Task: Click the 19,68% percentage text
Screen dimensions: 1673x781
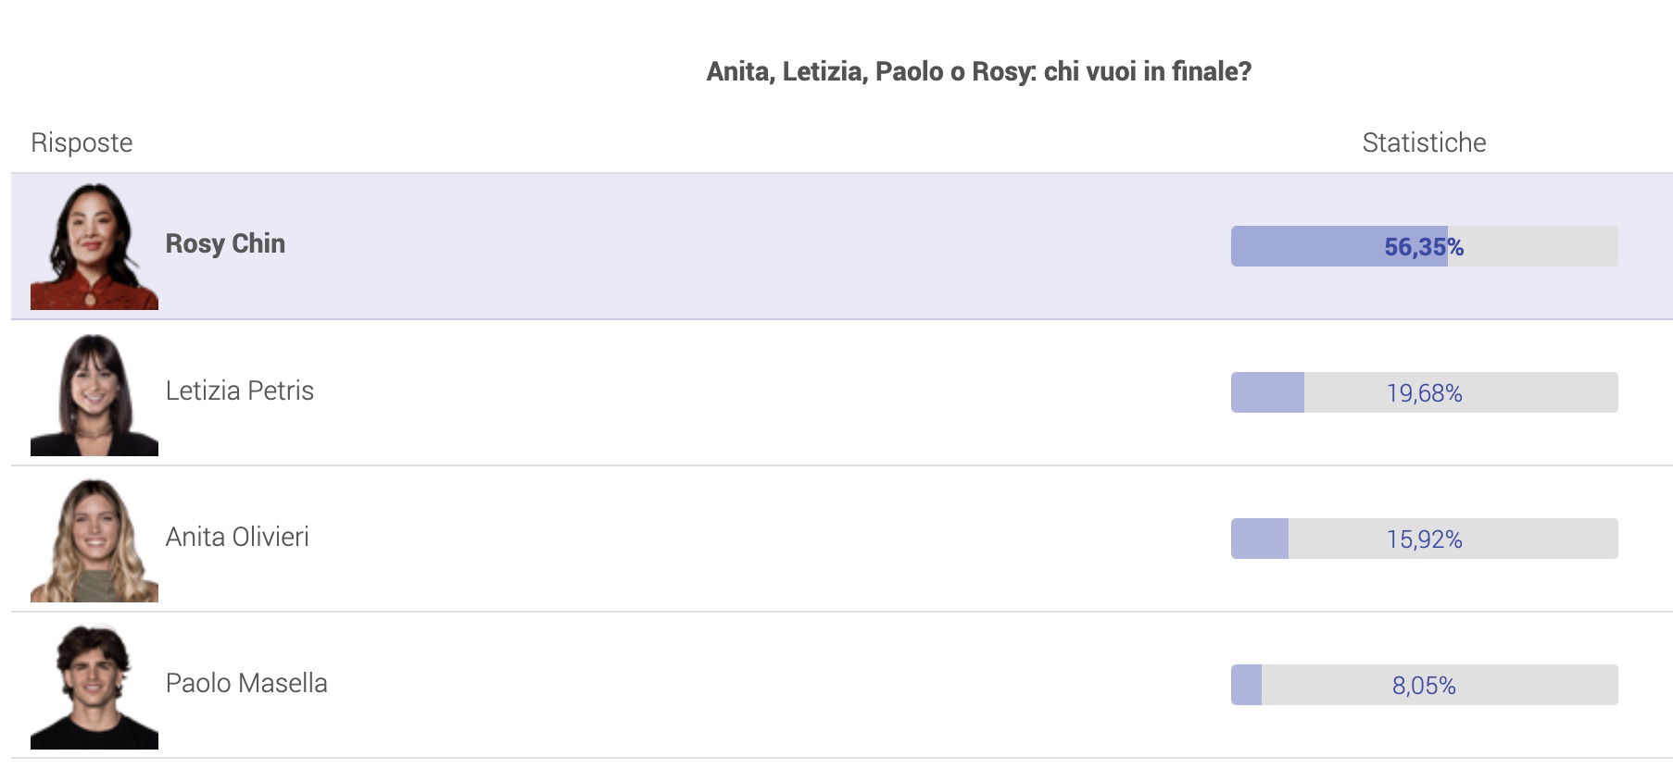Action: [x=1424, y=393]
